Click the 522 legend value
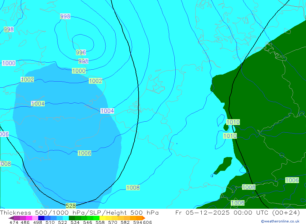Viewport: 306px width, 224px height. (62, 222)
